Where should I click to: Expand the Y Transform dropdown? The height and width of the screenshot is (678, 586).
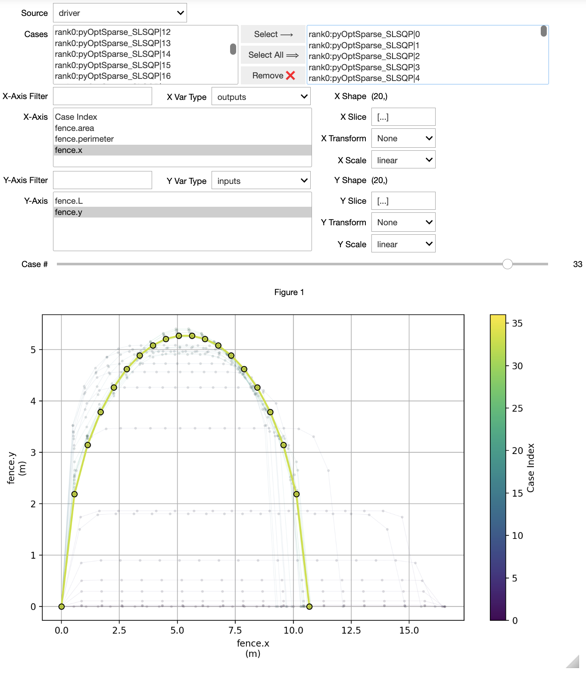pos(403,222)
